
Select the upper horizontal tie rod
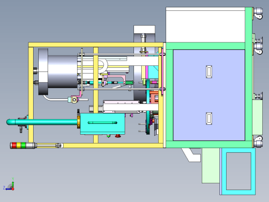[122, 54]
